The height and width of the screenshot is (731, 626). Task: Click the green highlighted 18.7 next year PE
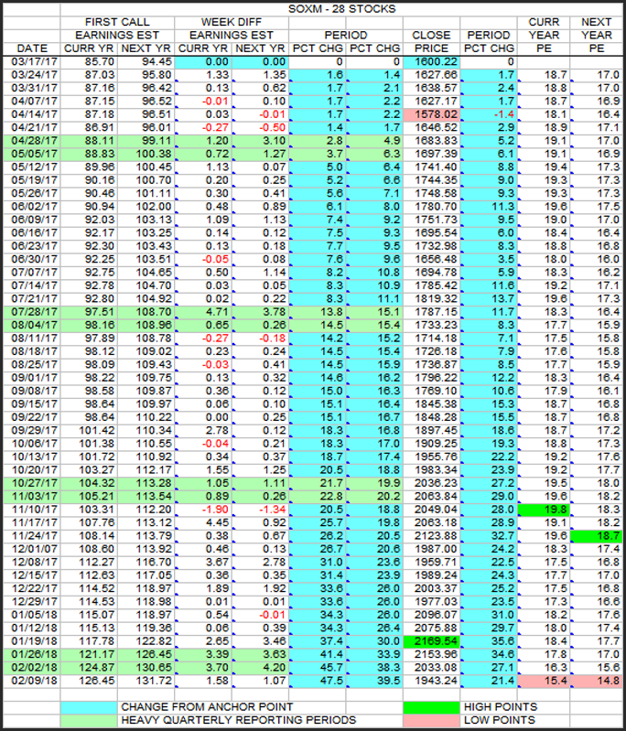(x=597, y=534)
